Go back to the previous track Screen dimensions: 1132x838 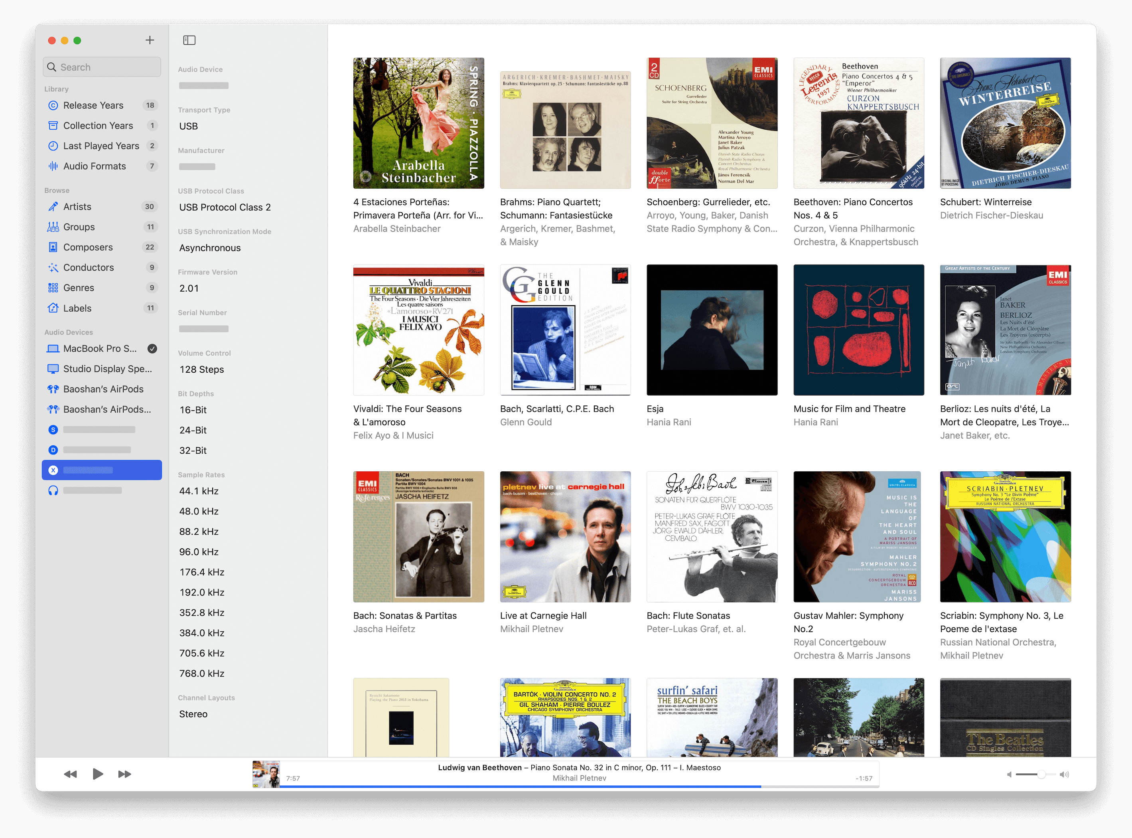click(x=71, y=774)
